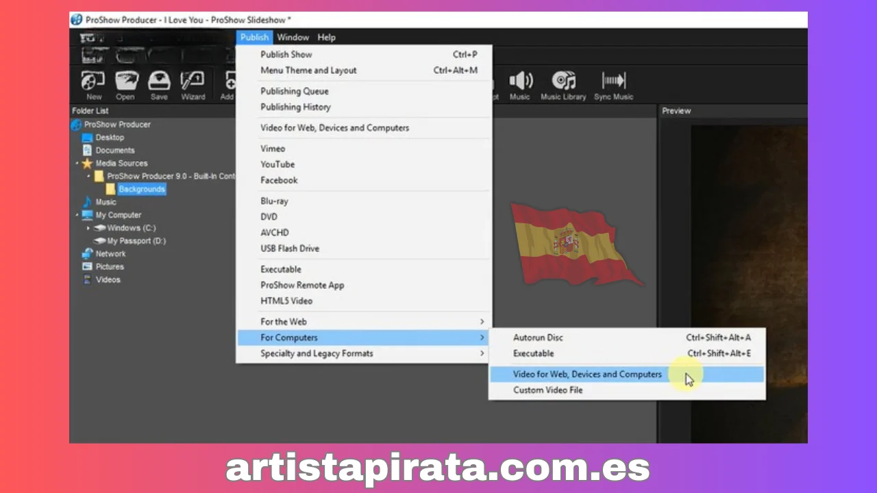Viewport: 877px width, 493px height.
Task: Click the Documents icon in Folder List
Action: pyautogui.click(x=88, y=150)
